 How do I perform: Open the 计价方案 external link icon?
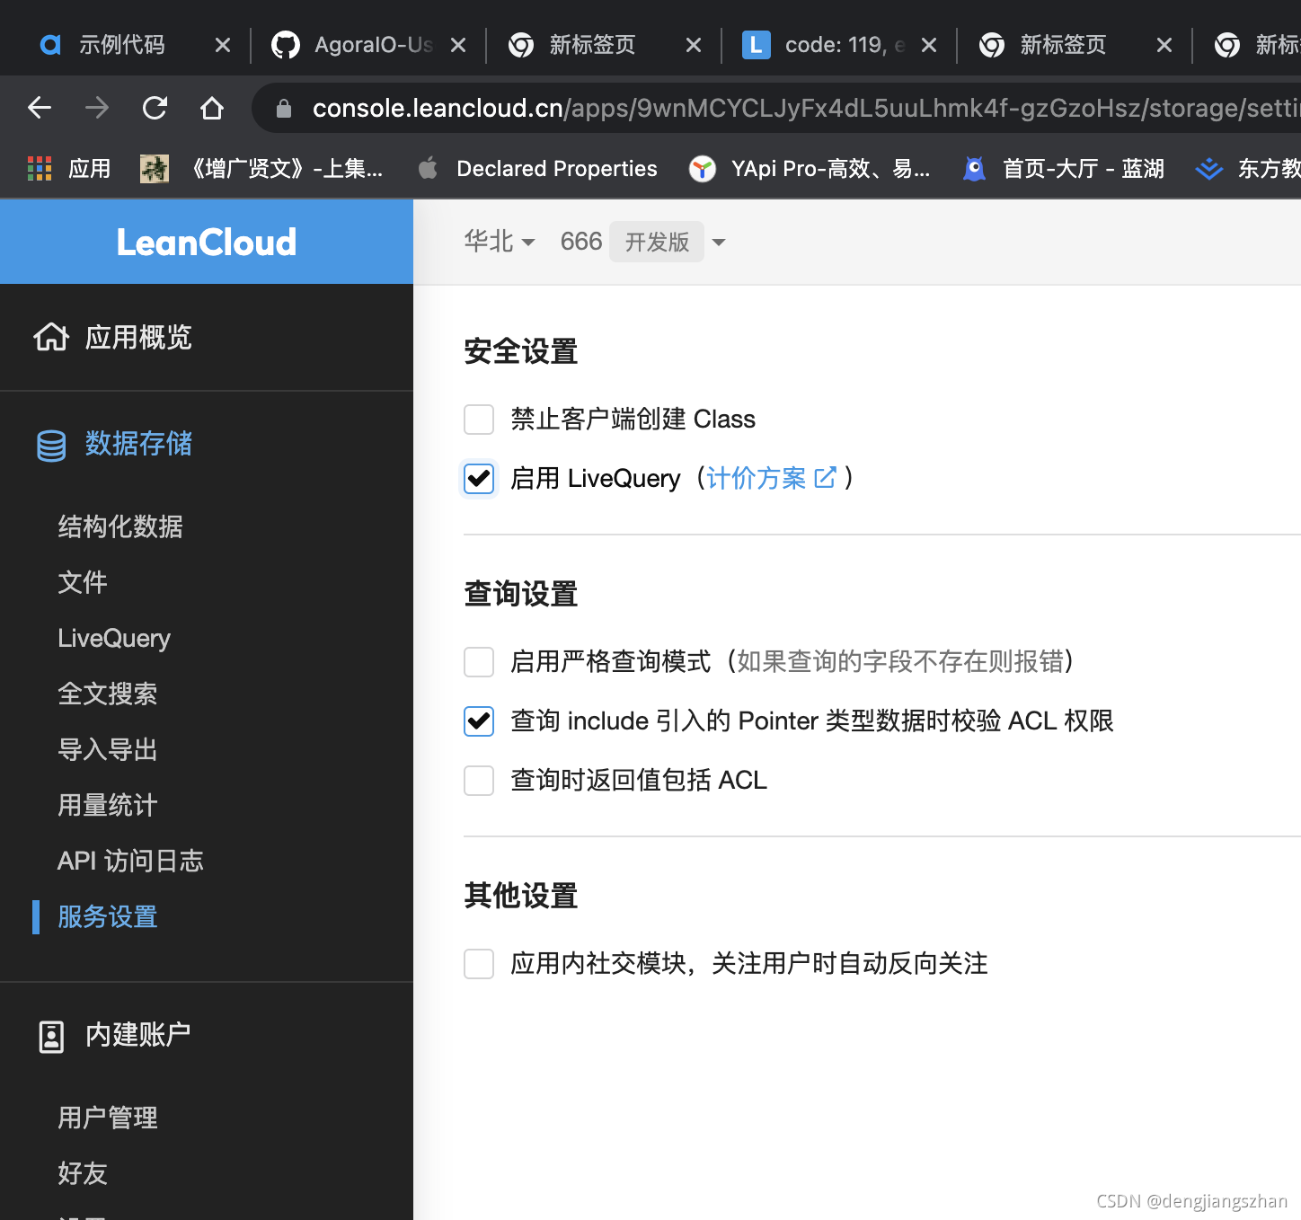(826, 478)
